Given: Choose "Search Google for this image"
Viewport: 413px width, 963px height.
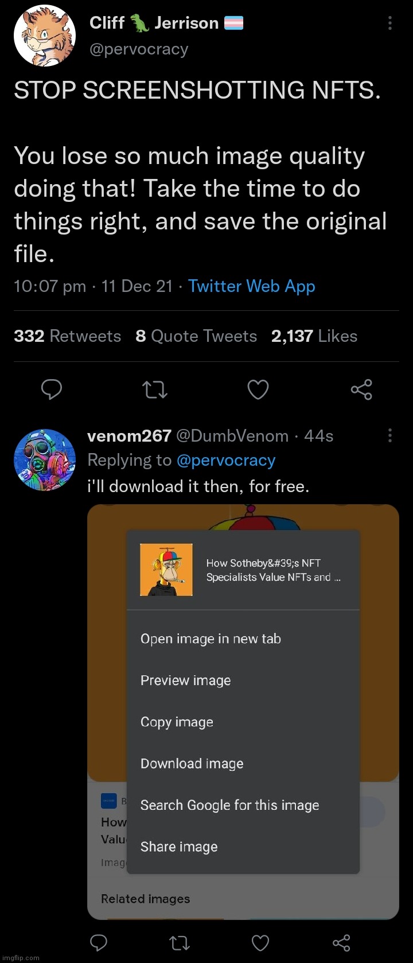Looking at the screenshot, I should pyautogui.click(x=229, y=805).
